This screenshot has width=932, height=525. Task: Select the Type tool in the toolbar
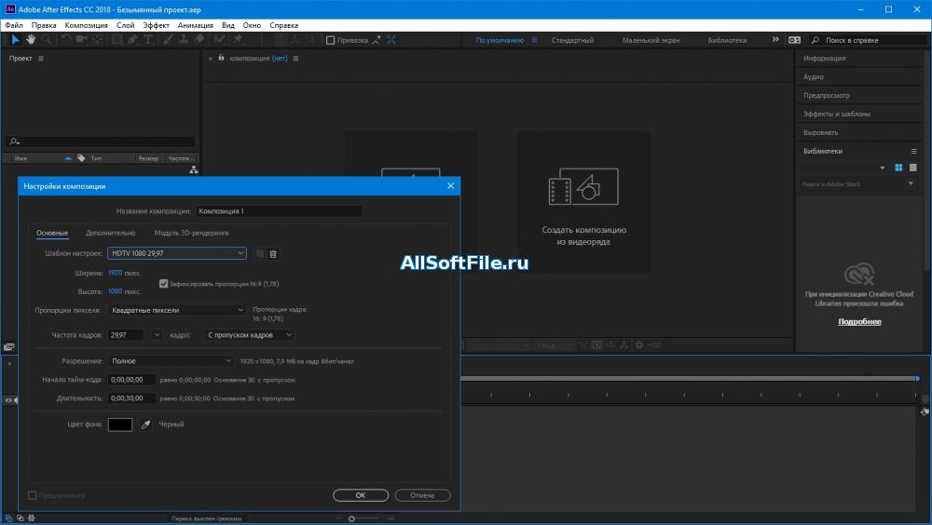(x=150, y=40)
